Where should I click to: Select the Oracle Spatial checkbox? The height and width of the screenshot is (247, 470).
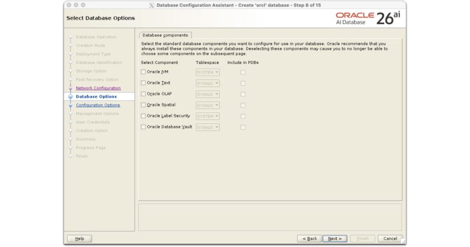[x=143, y=105]
